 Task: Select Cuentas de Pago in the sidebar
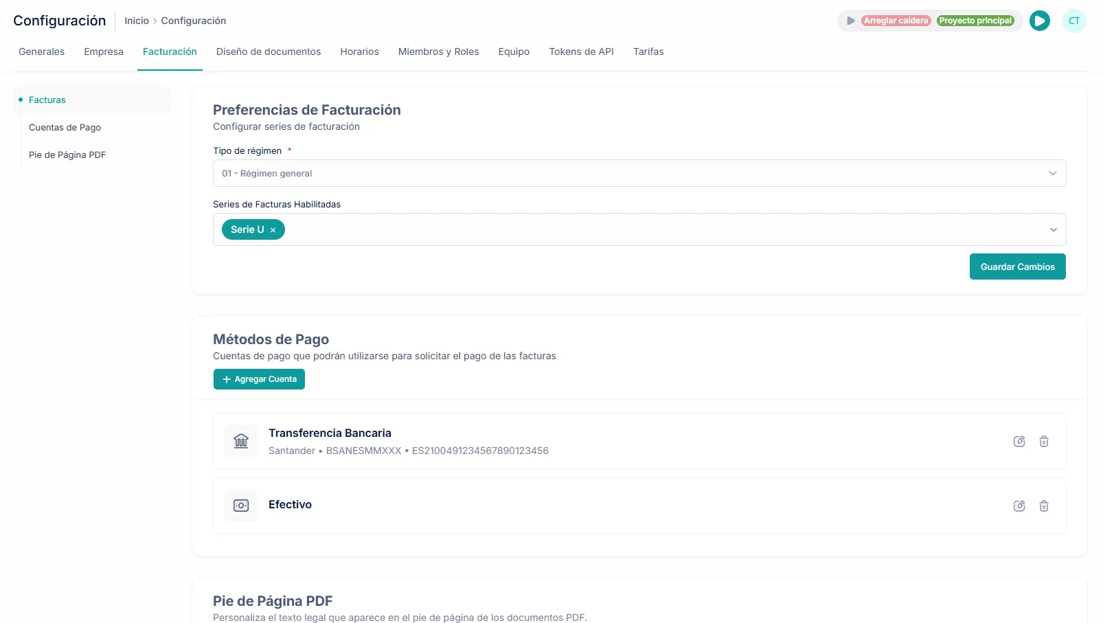[x=65, y=127]
